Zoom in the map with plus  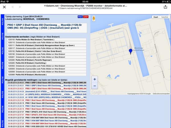click(x=95, y=79)
